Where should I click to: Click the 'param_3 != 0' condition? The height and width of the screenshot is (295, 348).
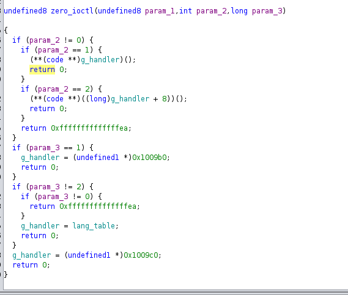pyautogui.click(x=64, y=197)
